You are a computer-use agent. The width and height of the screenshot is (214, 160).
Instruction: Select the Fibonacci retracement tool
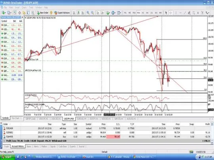coord(193,13)
